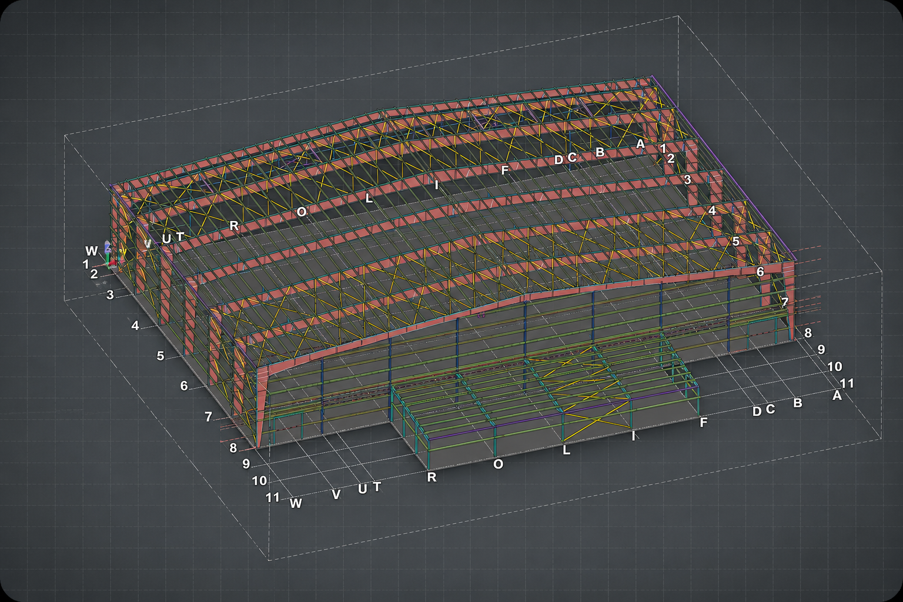Pick roof-level grid label I on the rafter
903x602 pixels.
pos(436,185)
